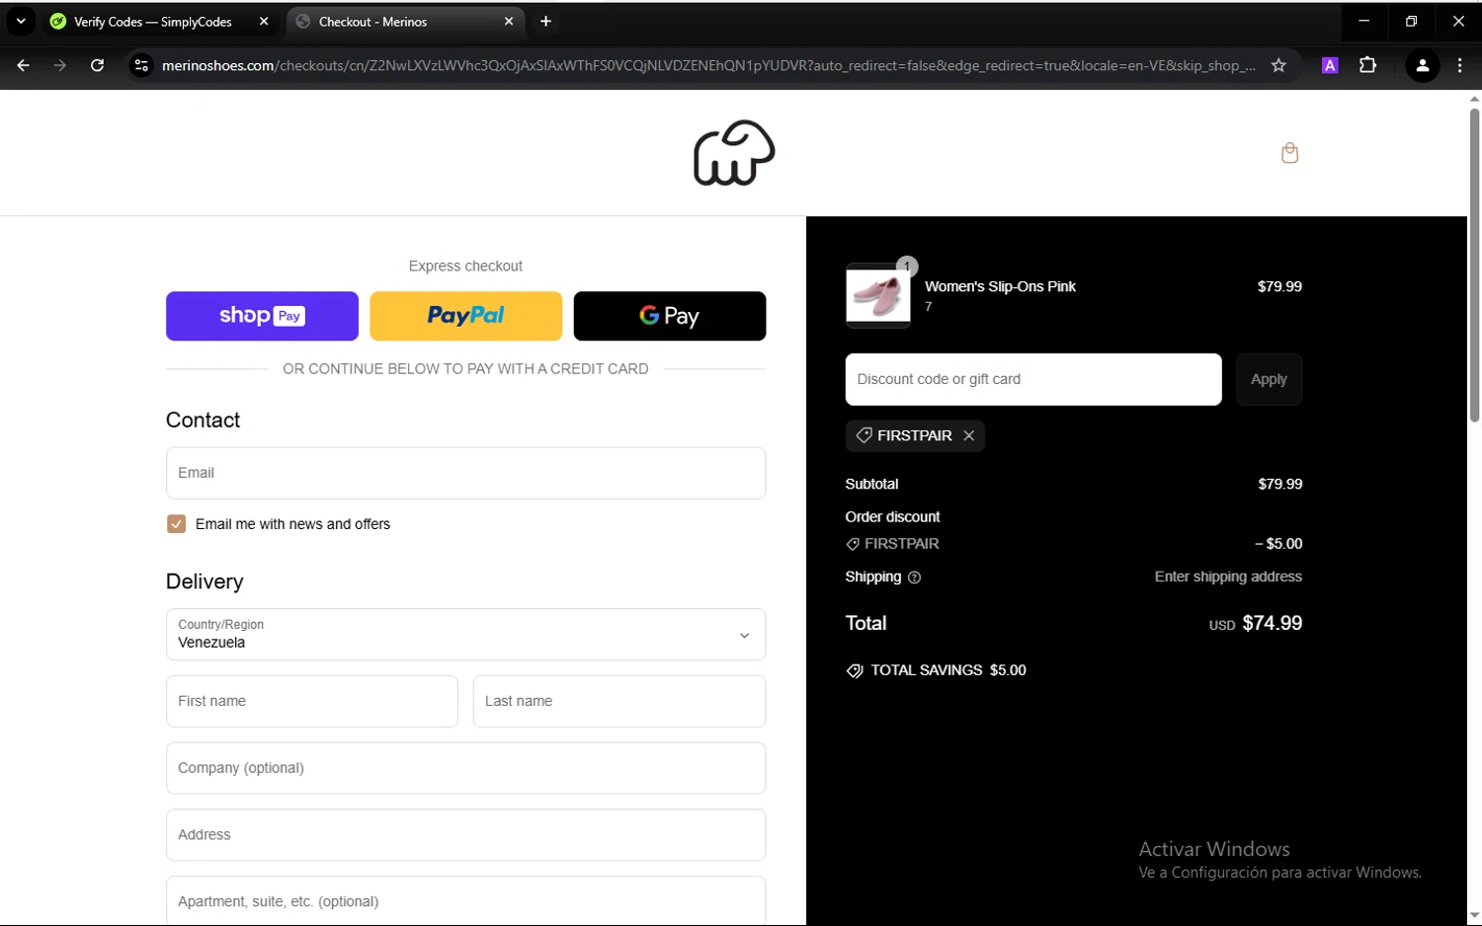This screenshot has height=926, width=1482.
Task: Click the purple A extension icon
Action: pyautogui.click(x=1330, y=65)
